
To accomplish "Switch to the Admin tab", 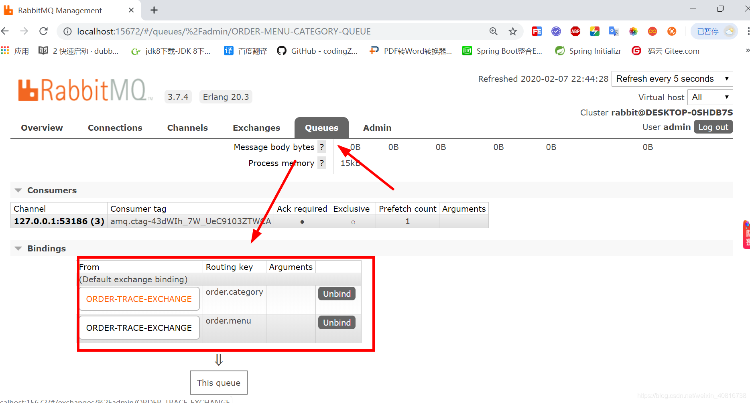I will pyautogui.click(x=377, y=128).
